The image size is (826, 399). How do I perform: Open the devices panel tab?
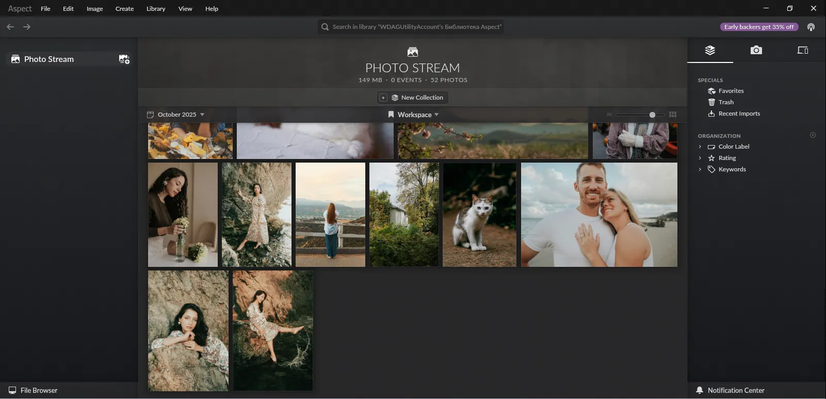(802, 50)
